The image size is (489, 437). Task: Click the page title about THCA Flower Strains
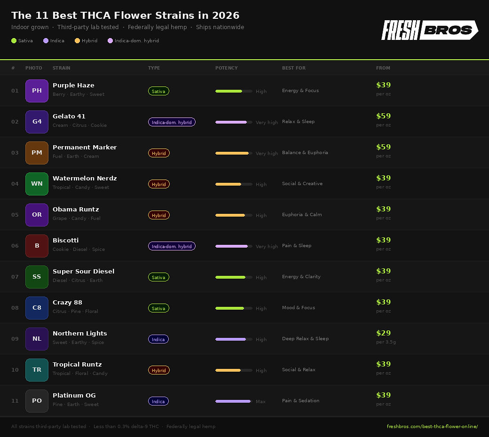126,16
